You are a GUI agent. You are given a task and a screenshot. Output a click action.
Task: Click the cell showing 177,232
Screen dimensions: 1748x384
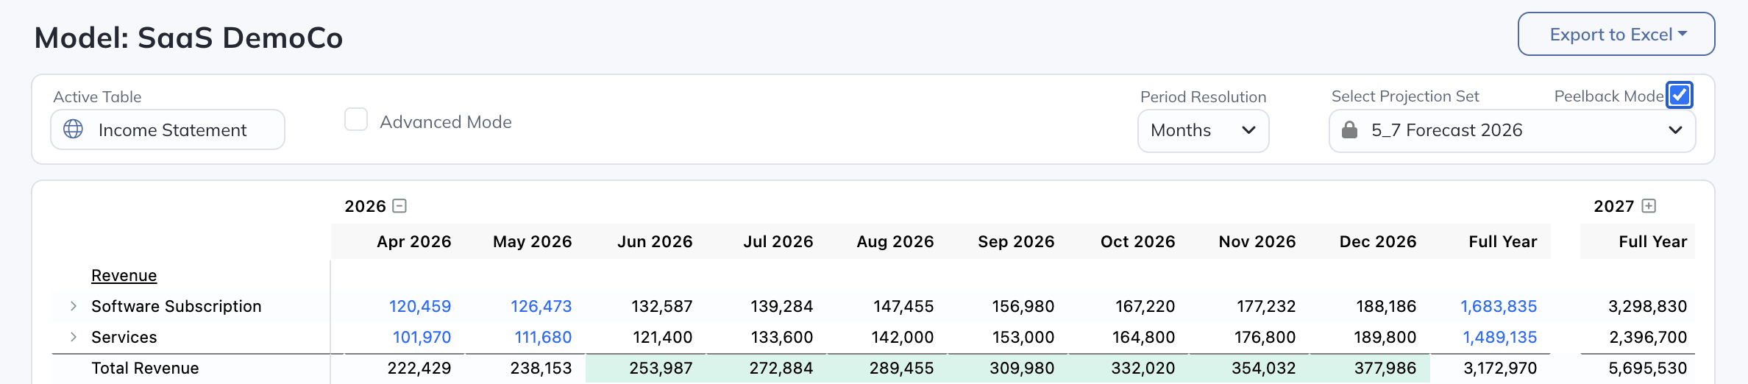(x=1266, y=306)
